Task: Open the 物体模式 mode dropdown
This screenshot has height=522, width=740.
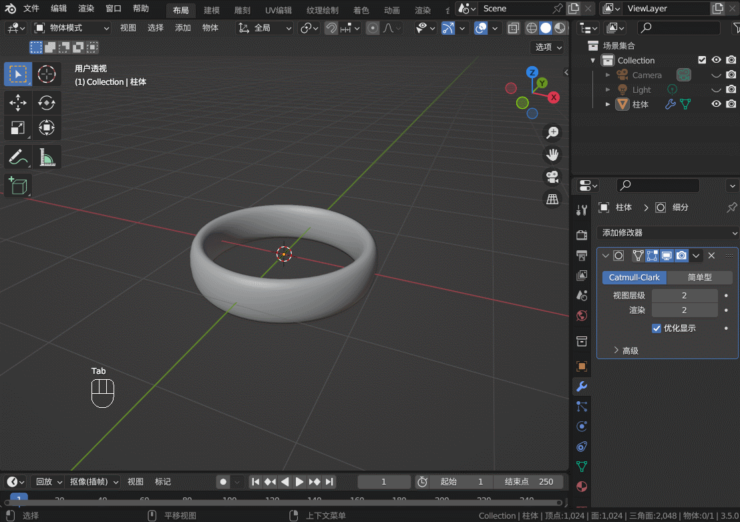Action: 70,28
